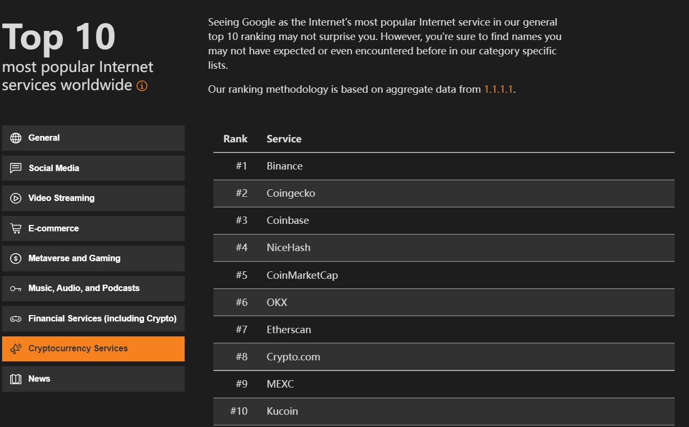The width and height of the screenshot is (689, 427).
Task: Click the globe icon beside General
Action: pos(16,138)
